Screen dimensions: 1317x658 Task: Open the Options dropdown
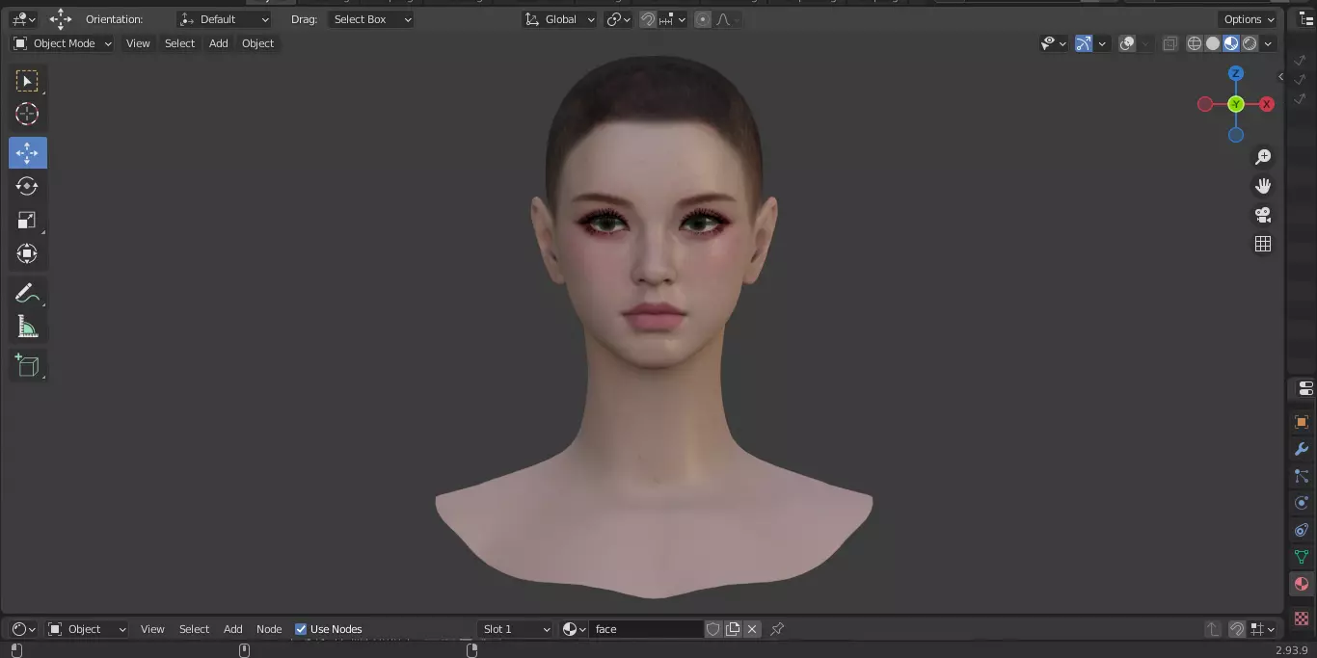coord(1249,19)
